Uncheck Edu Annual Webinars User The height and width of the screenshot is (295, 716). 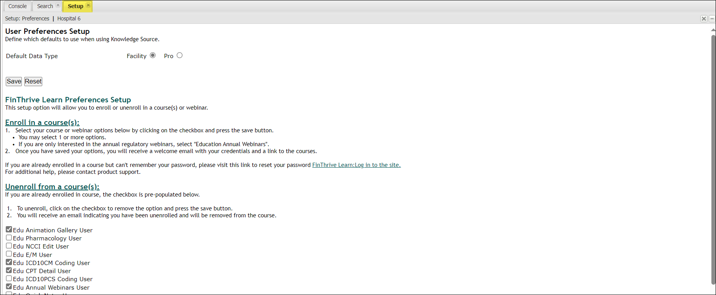[x=9, y=287]
